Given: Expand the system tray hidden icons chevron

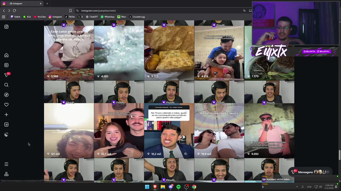Looking at the screenshot, I should point(297,187).
